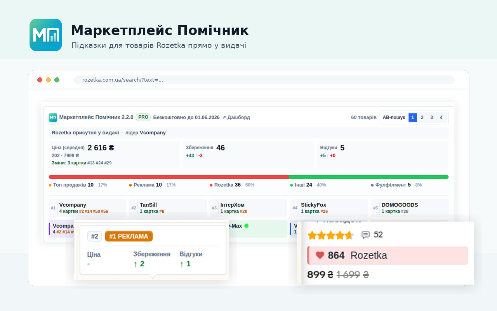Click the PRO badge
The width and height of the screenshot is (497, 311).
pos(143,117)
